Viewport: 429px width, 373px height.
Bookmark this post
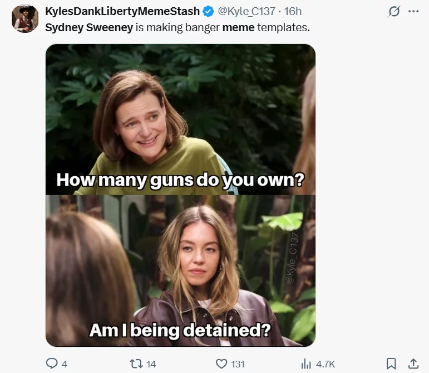391,364
